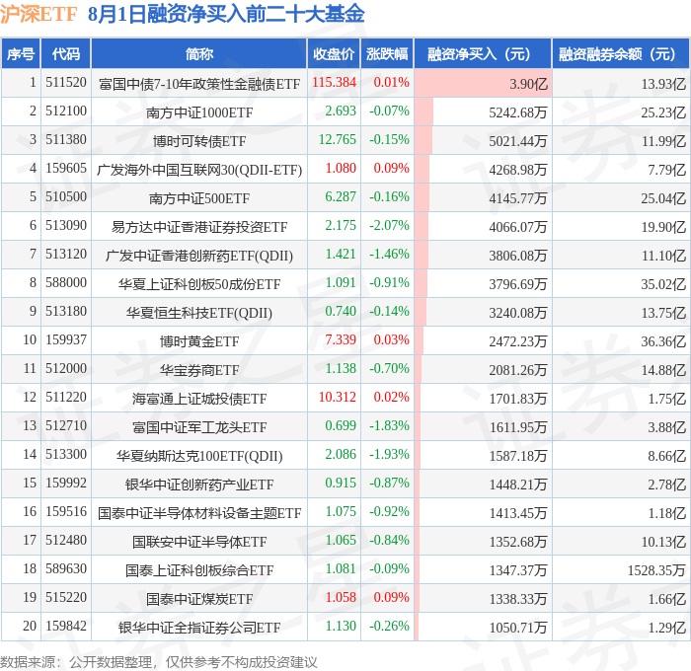Select fund code 588000
This screenshot has height=671, width=691.
pos(66,283)
